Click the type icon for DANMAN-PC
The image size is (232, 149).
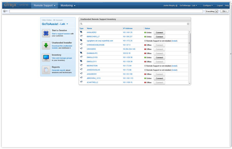(81, 53)
